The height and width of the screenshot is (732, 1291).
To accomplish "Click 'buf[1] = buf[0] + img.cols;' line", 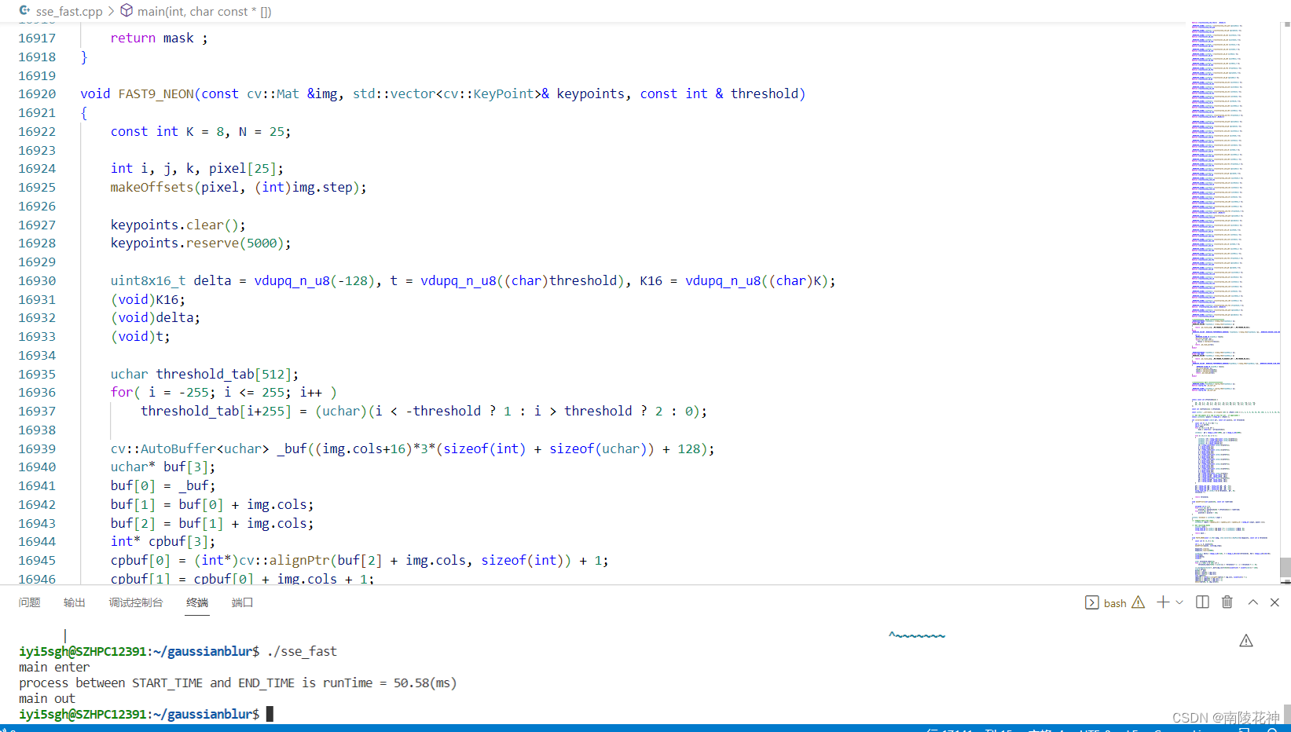I will tap(212, 504).
